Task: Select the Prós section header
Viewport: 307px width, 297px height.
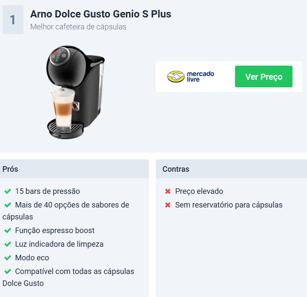Action: [x=75, y=169]
